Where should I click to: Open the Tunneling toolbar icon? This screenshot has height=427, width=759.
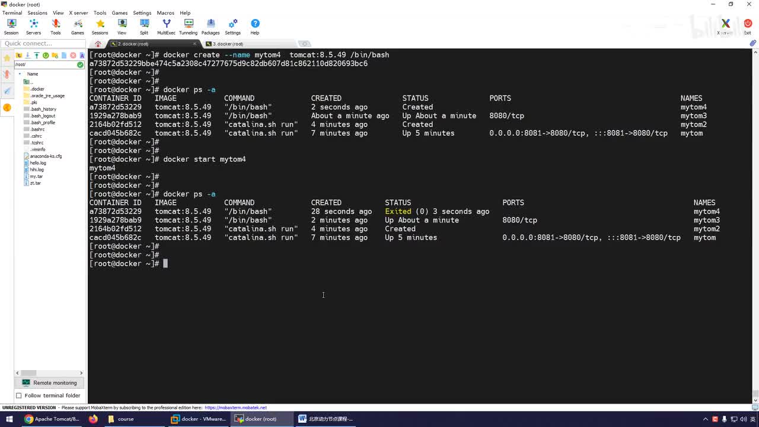[x=189, y=27]
